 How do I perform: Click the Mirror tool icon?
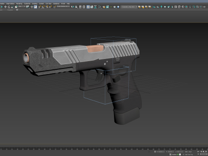72,7
